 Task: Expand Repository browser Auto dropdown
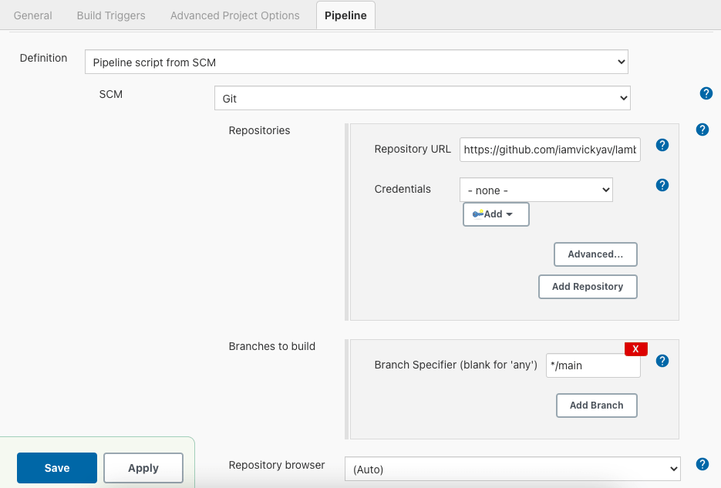(512, 469)
